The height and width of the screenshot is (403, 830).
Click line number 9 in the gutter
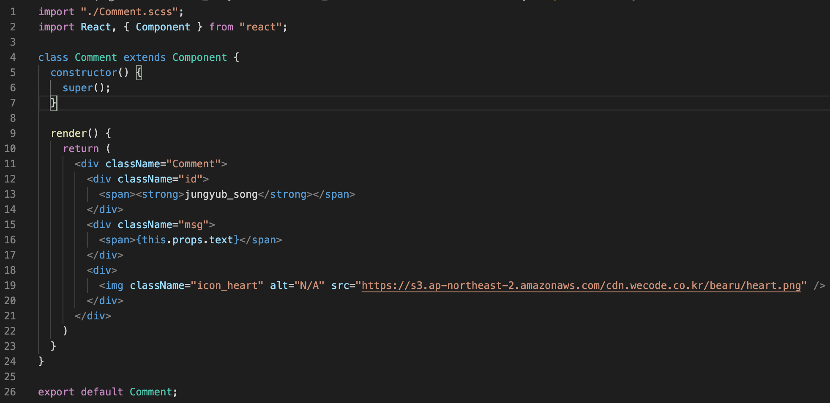click(x=13, y=133)
